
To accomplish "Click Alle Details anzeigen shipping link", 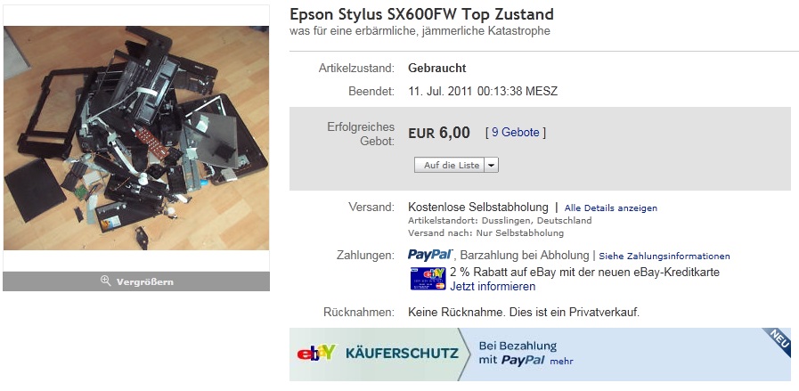I will pyautogui.click(x=610, y=208).
